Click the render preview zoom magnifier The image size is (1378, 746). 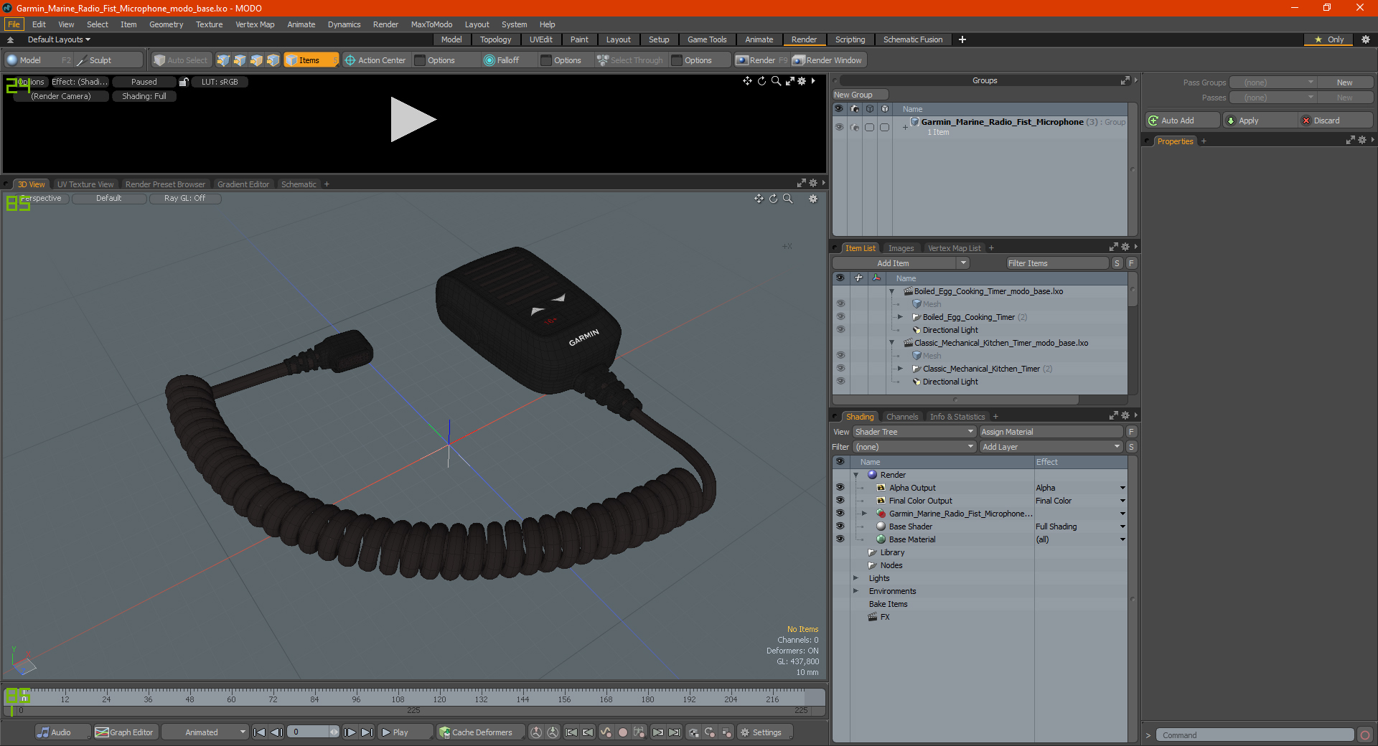[776, 81]
